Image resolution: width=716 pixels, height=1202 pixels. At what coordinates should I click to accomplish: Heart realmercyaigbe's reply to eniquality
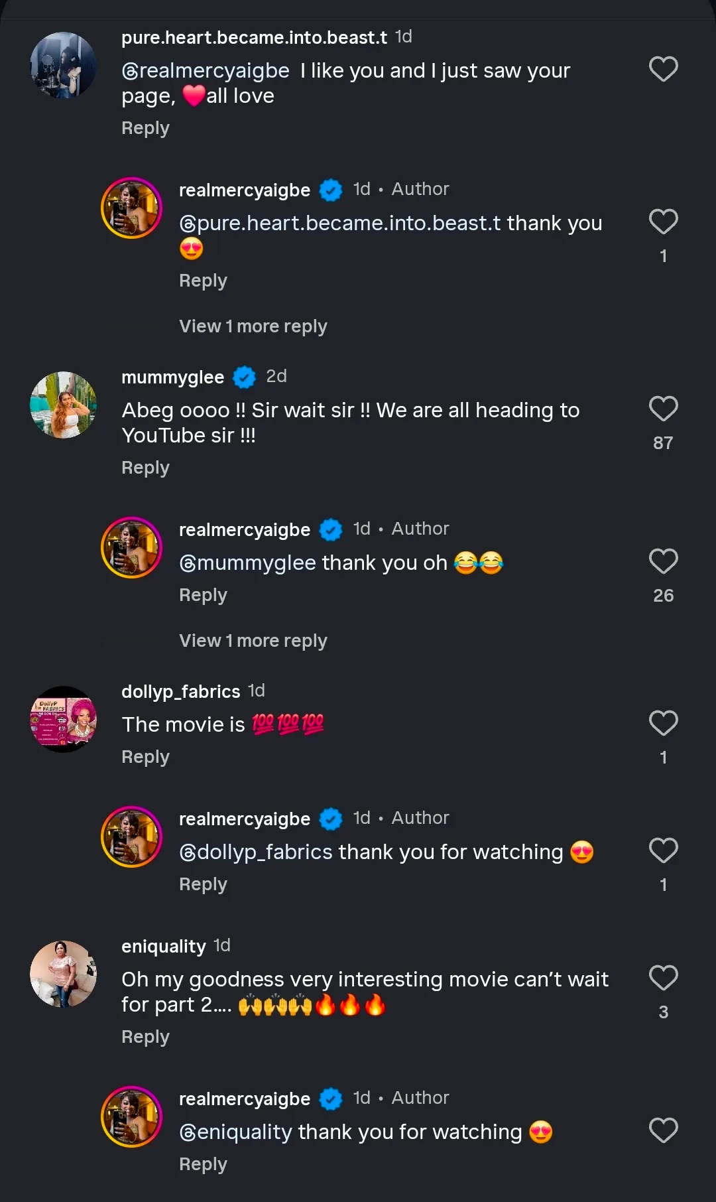(663, 1130)
